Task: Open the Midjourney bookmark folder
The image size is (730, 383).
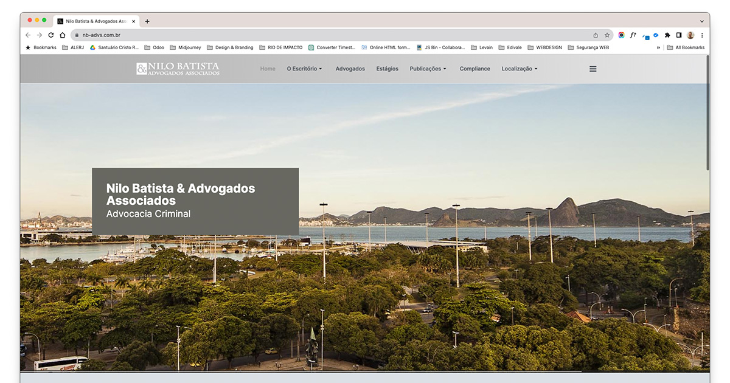Action: pyautogui.click(x=186, y=47)
